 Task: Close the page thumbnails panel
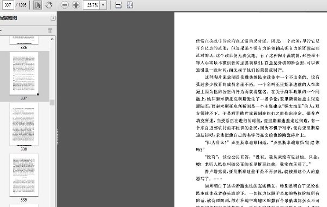click(53, 18)
